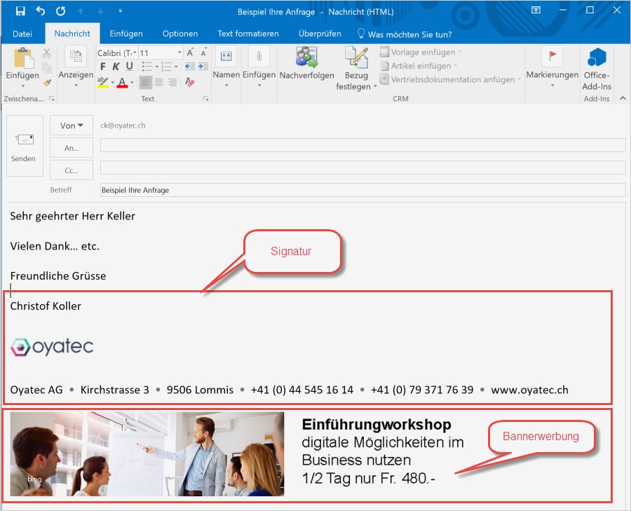Click the Betreff subject field
The width and height of the screenshot is (631, 511).
point(362,190)
